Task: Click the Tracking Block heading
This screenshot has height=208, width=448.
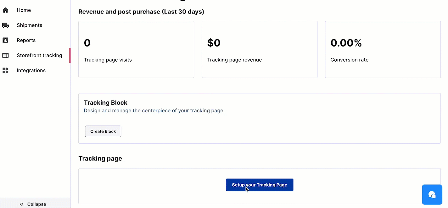Action: [105, 103]
